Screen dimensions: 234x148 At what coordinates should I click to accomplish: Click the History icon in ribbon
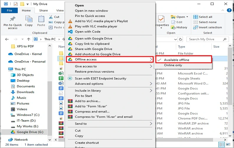coord(173,28)
